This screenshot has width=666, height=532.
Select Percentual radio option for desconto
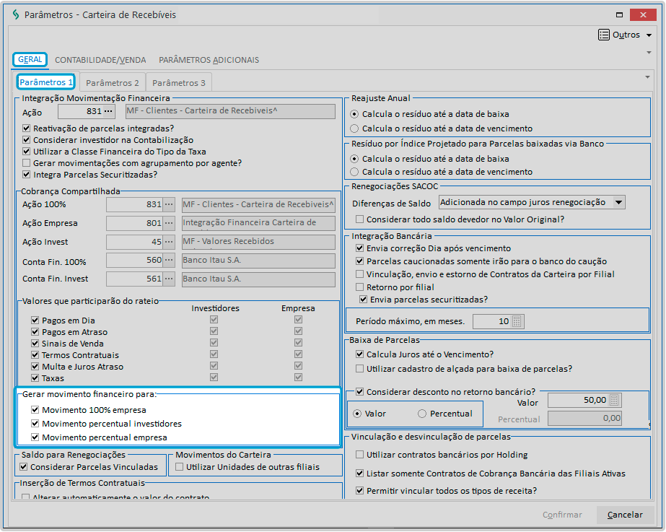click(423, 414)
